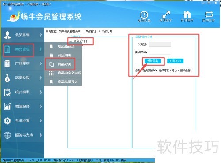Click the 父类别 field

pyautogui.click(x=160, y=44)
